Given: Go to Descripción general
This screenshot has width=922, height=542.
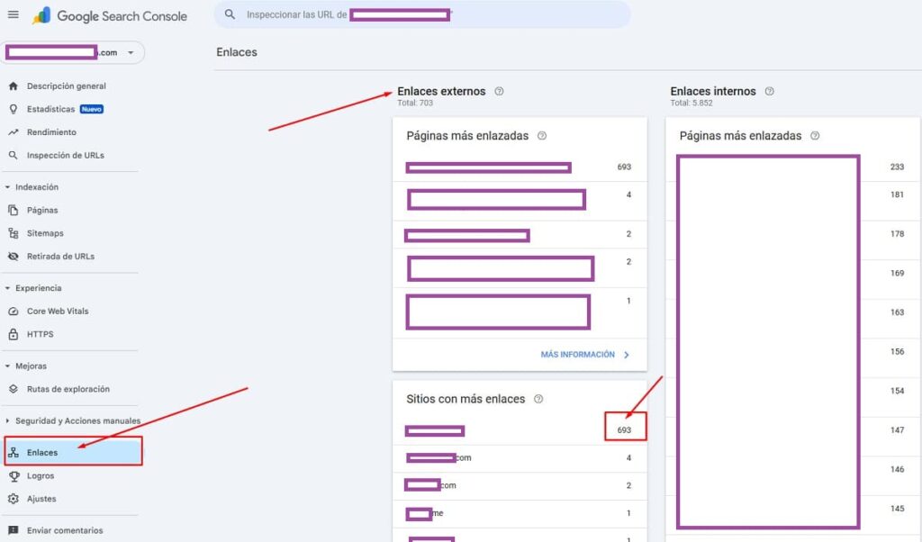Looking at the screenshot, I should (66, 86).
